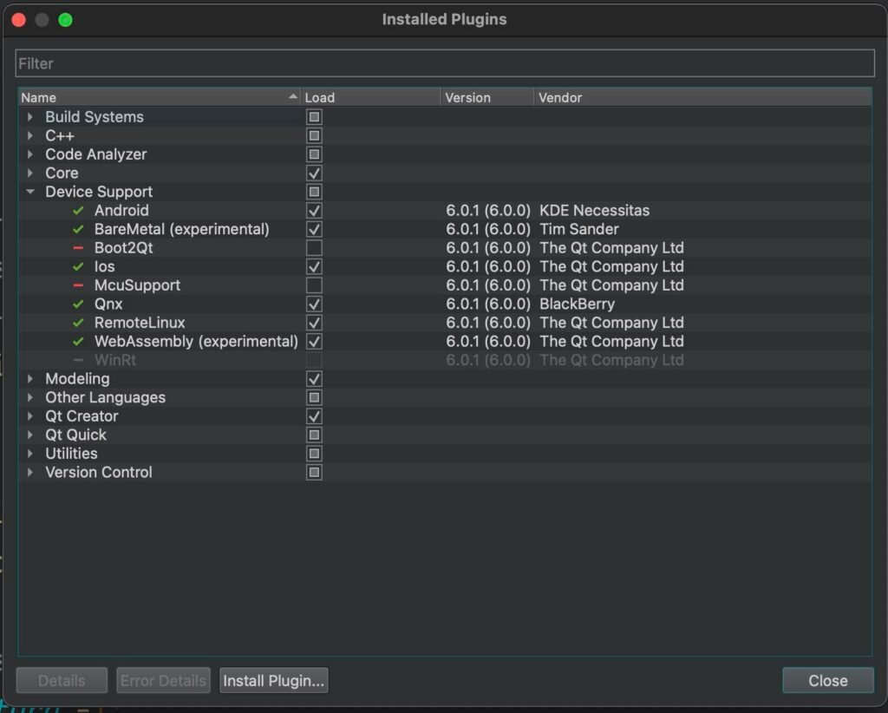Toggle the Code Analyzer load checkbox
Viewport: 888px width, 713px height.
click(x=314, y=154)
